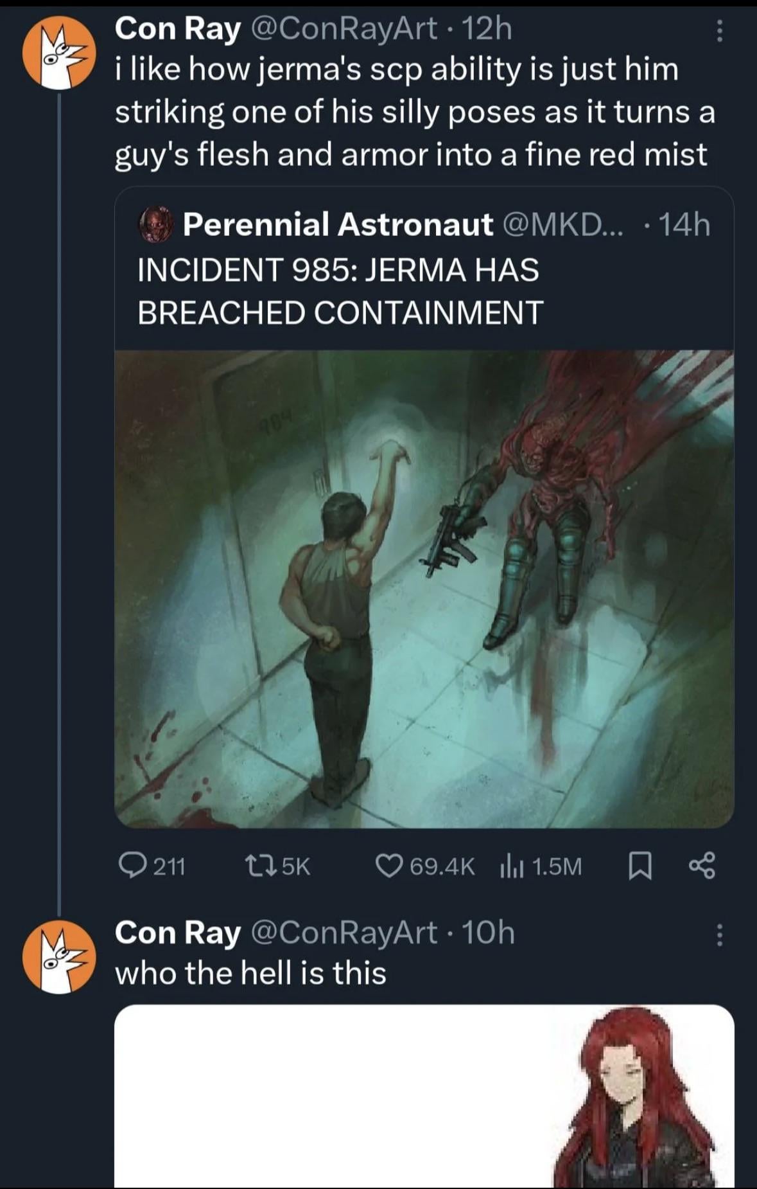Click the reply comment bubble icon

point(132,866)
